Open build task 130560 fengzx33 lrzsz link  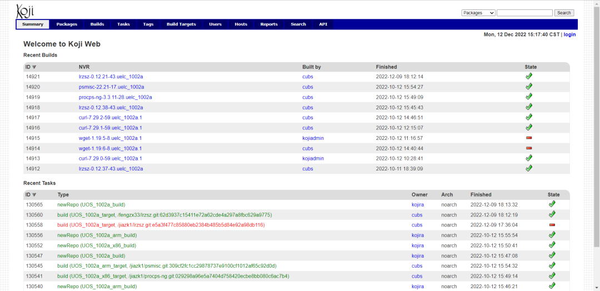(164, 215)
